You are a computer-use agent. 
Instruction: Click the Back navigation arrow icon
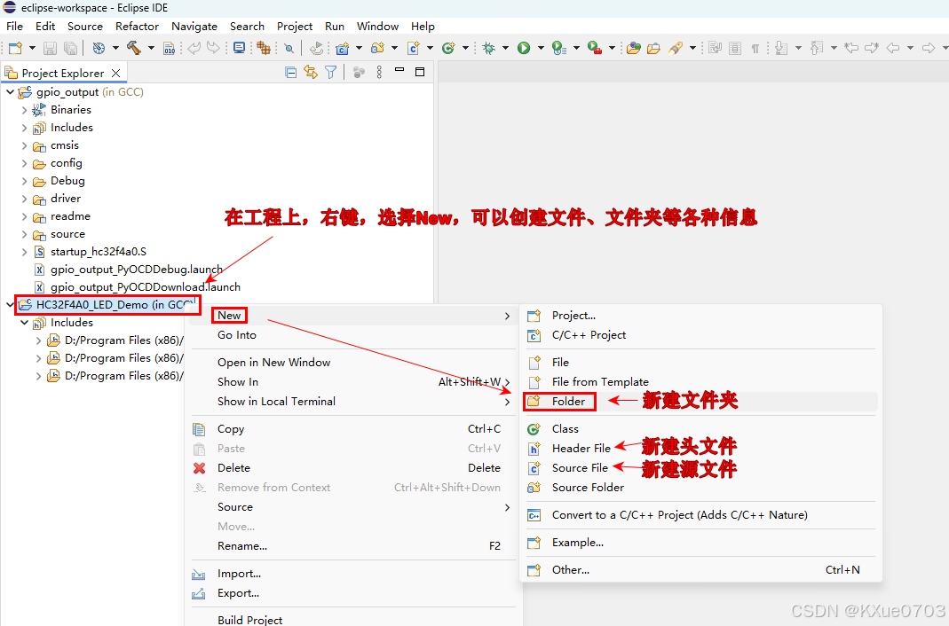point(893,48)
